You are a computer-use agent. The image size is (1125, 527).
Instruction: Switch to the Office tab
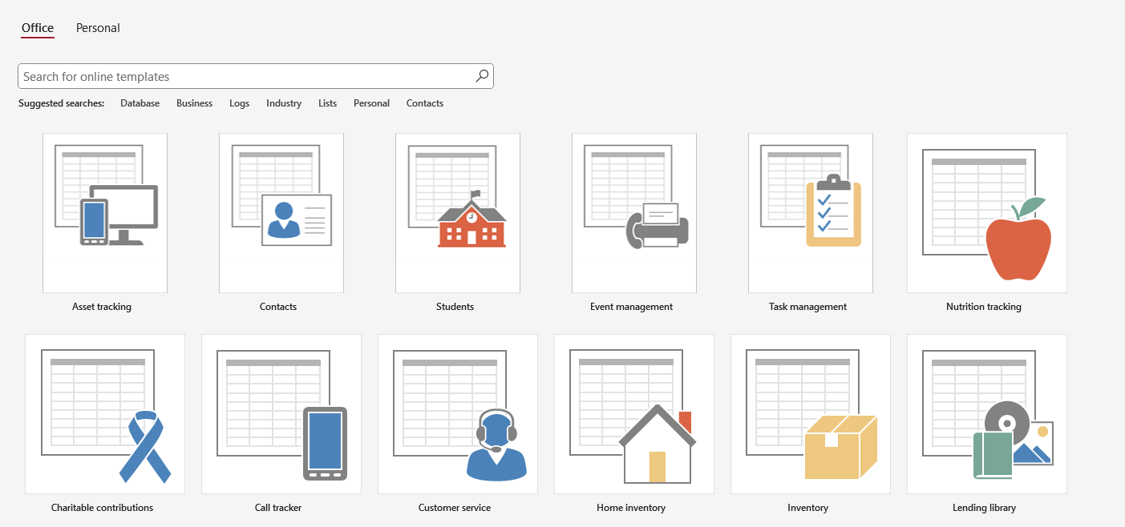click(38, 28)
